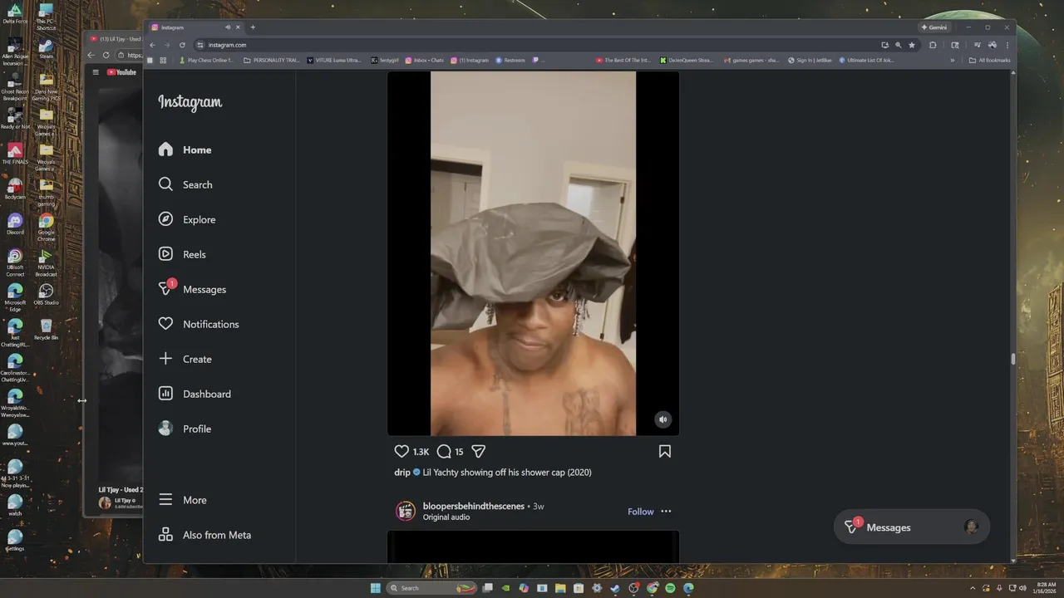Select Discord desktop icon
The width and height of the screenshot is (1064, 598).
[15, 224]
